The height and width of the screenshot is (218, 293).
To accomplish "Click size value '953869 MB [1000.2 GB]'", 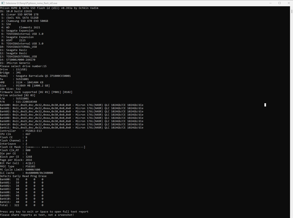I will (x=33, y=86).
